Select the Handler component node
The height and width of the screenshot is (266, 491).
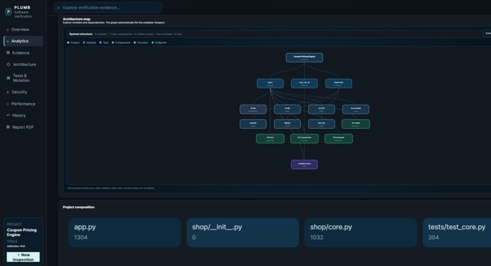point(253,109)
